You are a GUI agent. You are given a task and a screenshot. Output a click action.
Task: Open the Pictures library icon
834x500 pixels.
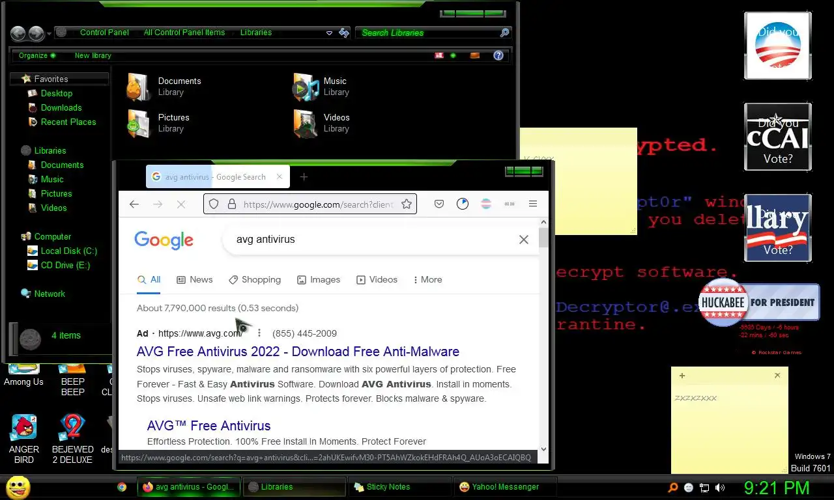click(138, 123)
